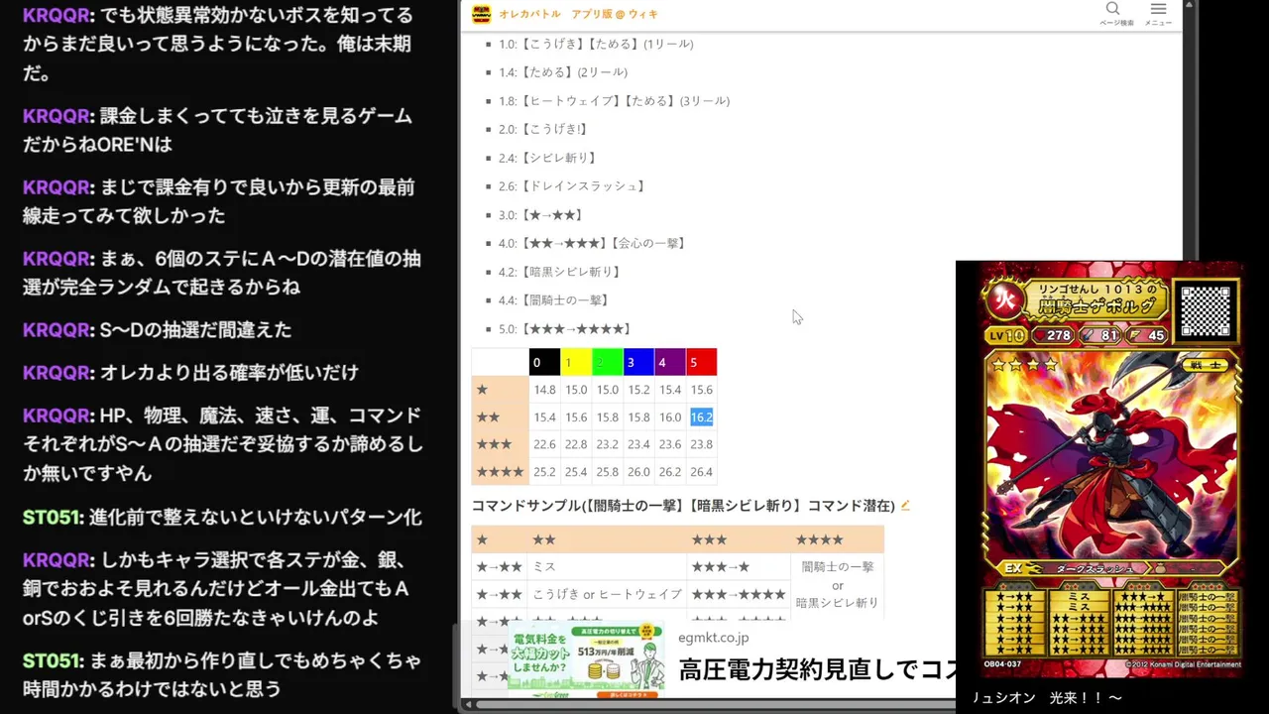Click KRQQR's chat message S〜Dの抽選だ間違えた
The height and width of the screenshot is (714, 1269).
(x=157, y=330)
